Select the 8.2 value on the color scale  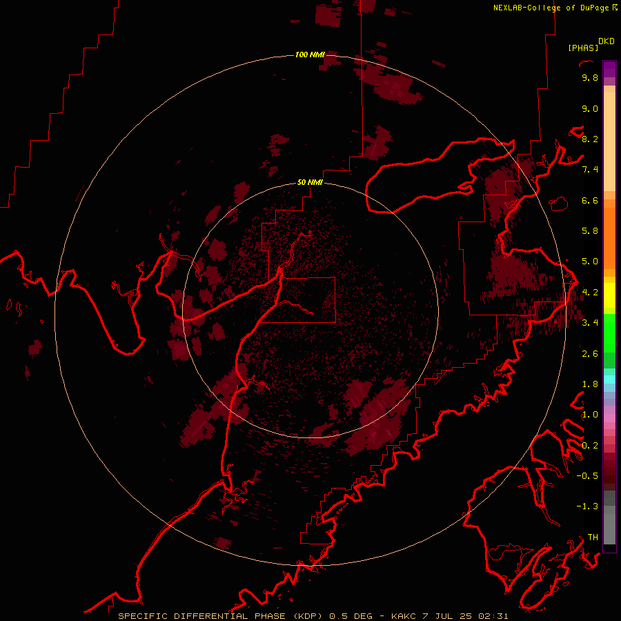coord(590,139)
